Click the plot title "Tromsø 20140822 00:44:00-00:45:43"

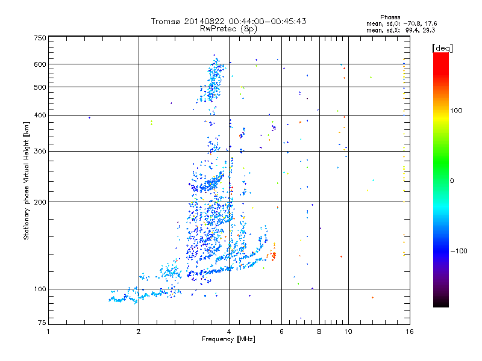click(x=228, y=21)
